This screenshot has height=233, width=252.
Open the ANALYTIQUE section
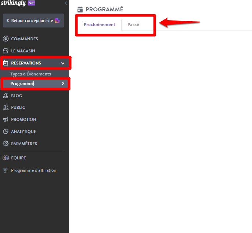[24, 132]
